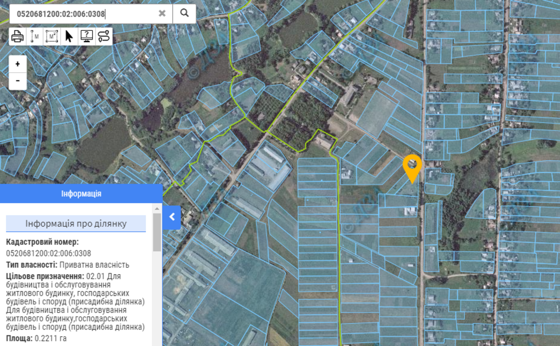The width and height of the screenshot is (560, 346).
Task: Zoom out the map with minus
Action: (x=18, y=80)
